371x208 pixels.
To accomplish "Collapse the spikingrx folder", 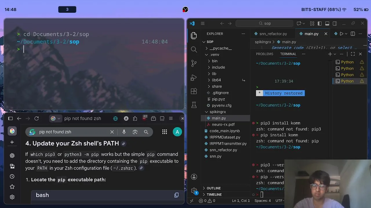I will 217,112.
